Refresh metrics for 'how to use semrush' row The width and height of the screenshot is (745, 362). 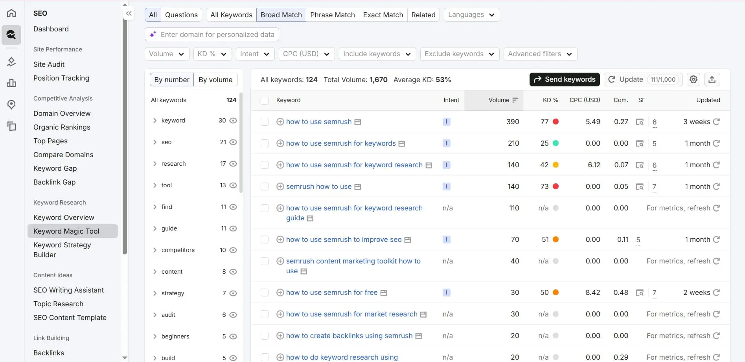(716, 122)
